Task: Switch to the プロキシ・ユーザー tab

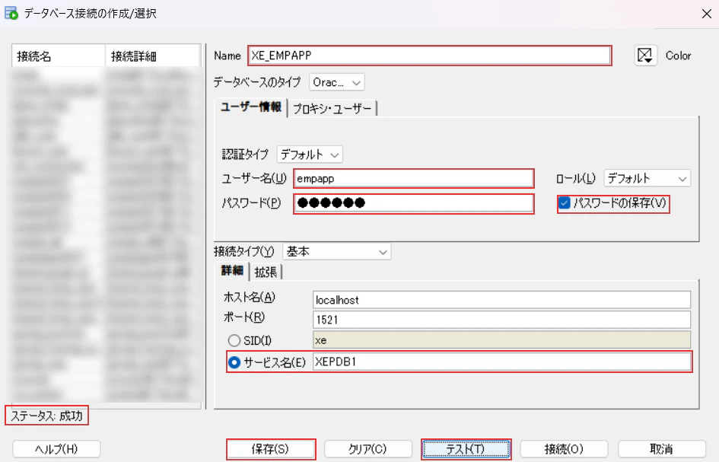Action: click(x=332, y=109)
